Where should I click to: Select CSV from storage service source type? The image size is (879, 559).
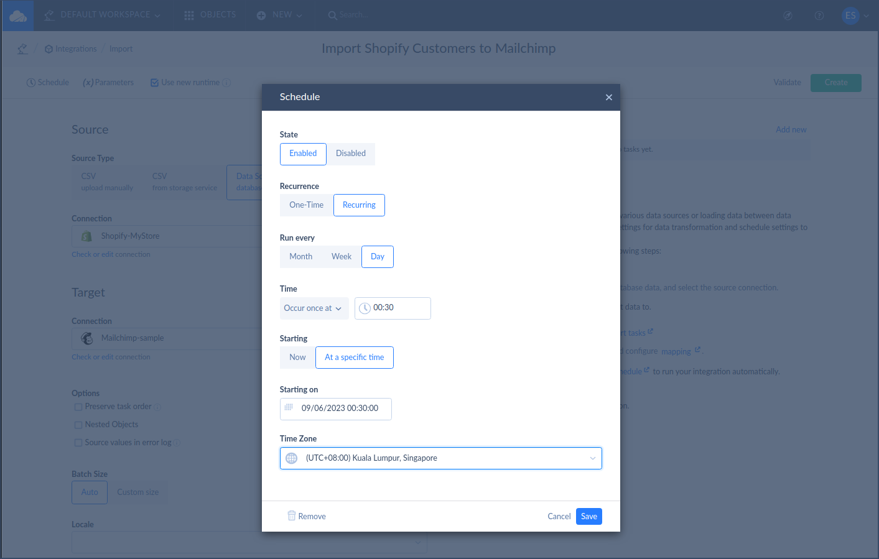[x=185, y=182]
